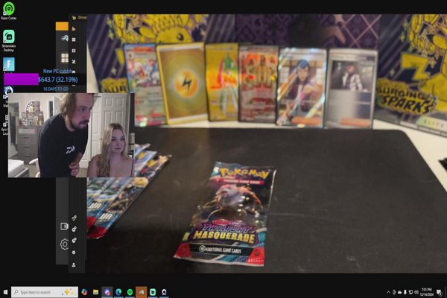Open Spotify from the taskbar

click(130, 292)
